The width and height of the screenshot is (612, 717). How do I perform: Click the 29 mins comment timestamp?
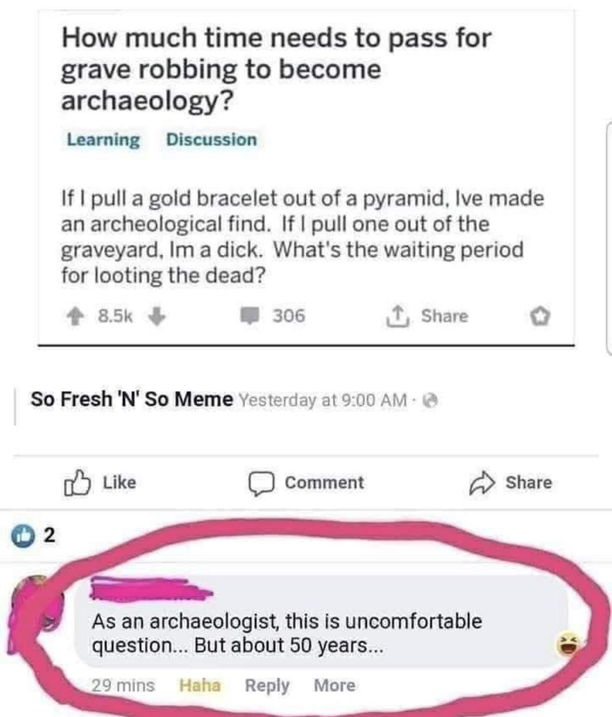tap(123, 685)
